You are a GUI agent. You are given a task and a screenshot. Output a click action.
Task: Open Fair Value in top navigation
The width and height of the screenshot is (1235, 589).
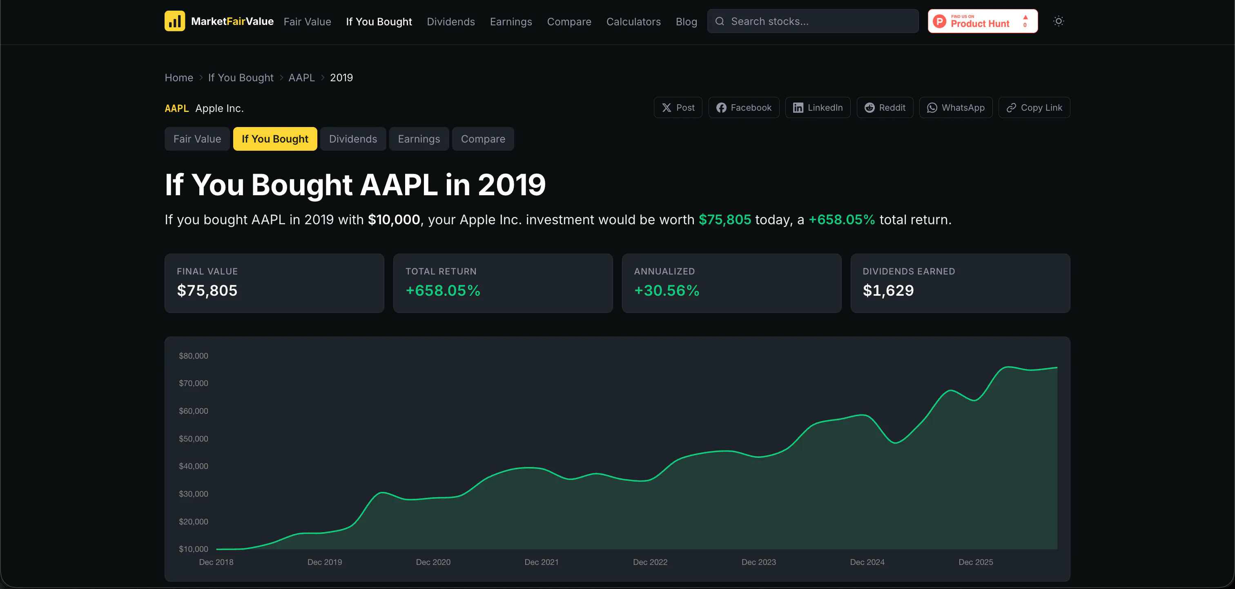(307, 22)
